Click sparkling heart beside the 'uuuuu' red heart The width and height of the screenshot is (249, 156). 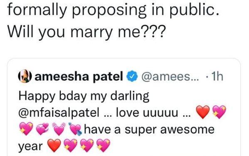[x=219, y=112]
